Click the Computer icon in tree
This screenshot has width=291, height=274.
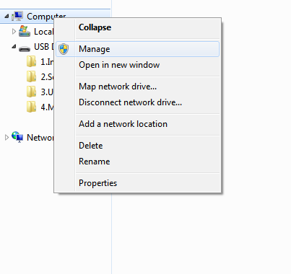[x=17, y=16]
